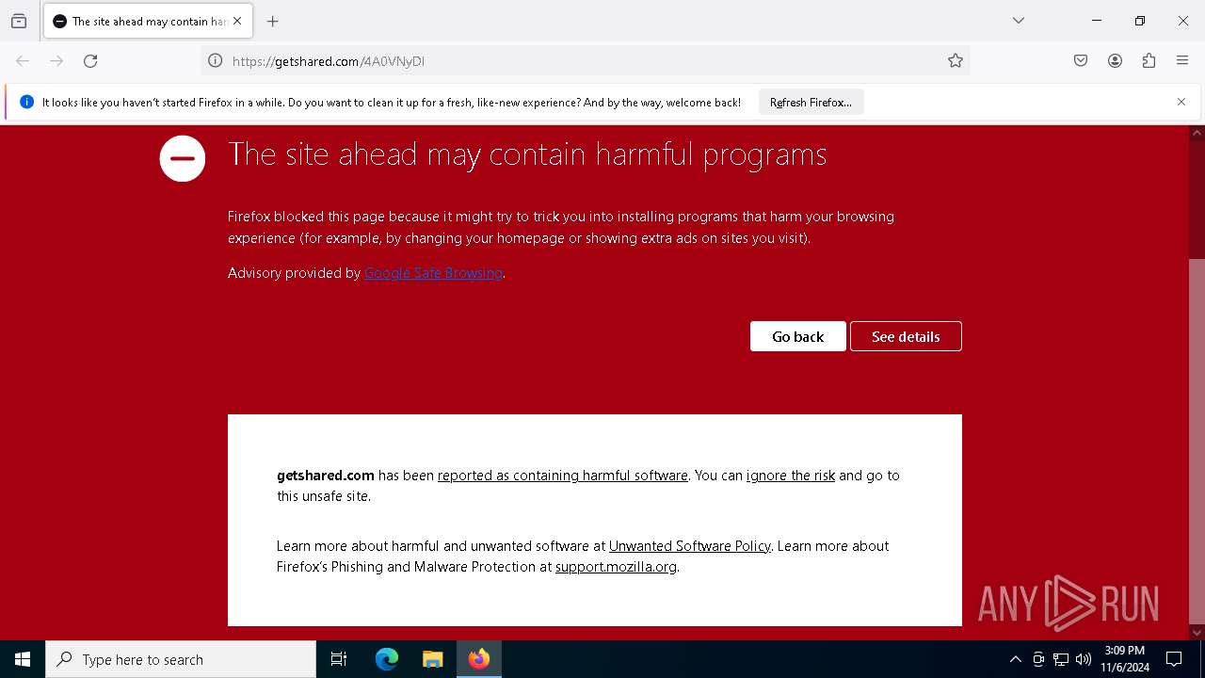Open the Extensions puzzle icon
This screenshot has width=1205, height=678.
1149,61
